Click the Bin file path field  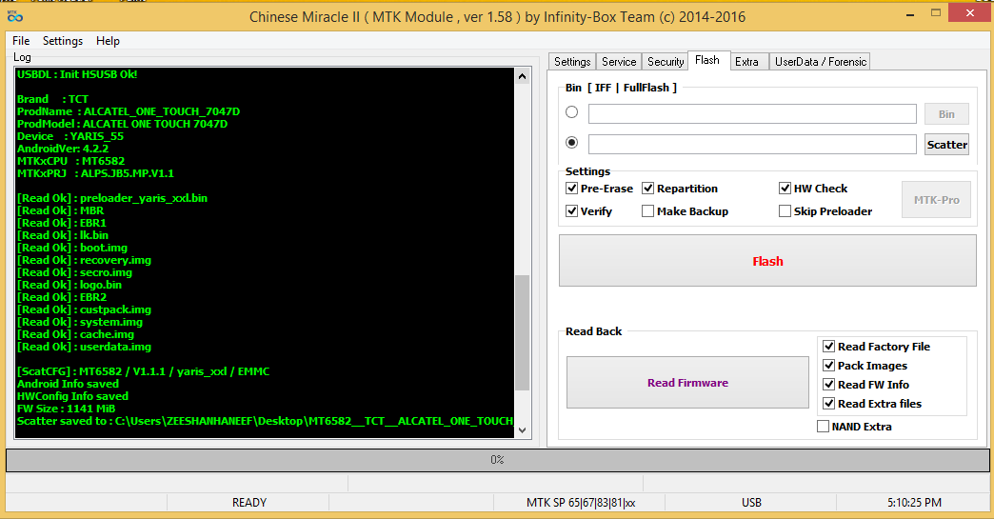tap(752, 114)
